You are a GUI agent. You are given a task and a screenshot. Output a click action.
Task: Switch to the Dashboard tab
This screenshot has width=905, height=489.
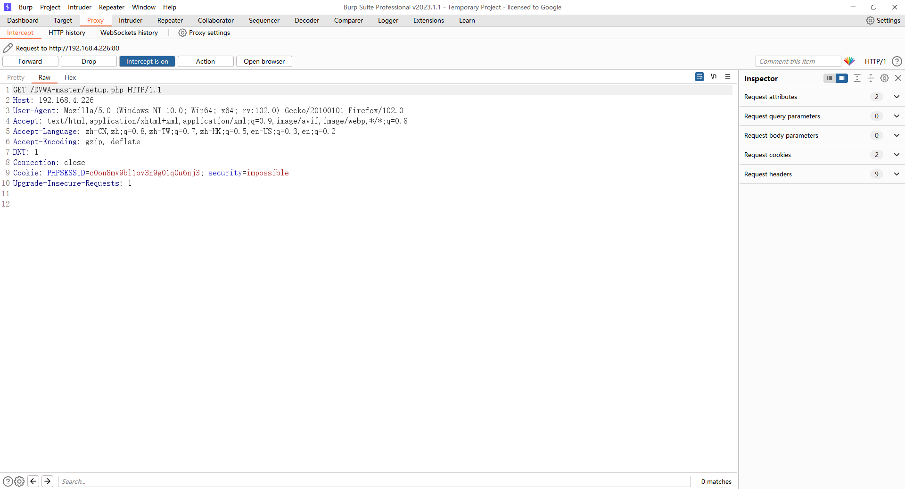pos(23,20)
